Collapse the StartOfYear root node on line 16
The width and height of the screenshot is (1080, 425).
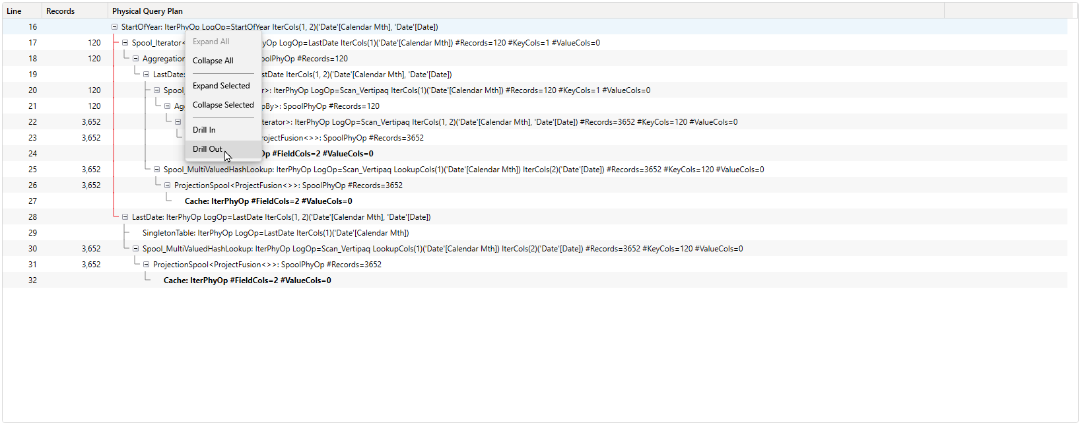(x=114, y=27)
